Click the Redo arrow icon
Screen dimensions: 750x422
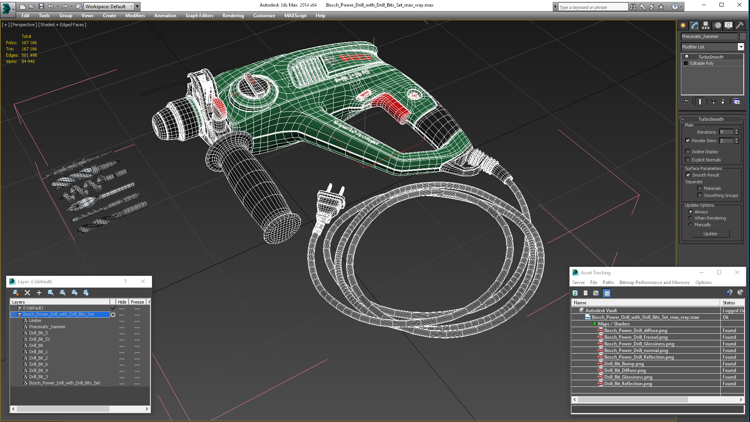pos(64,6)
